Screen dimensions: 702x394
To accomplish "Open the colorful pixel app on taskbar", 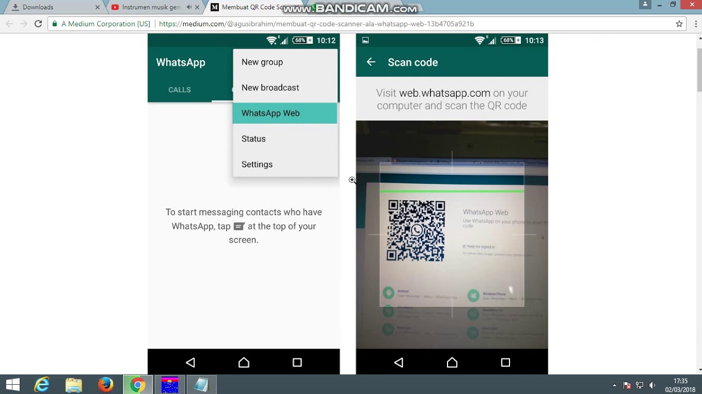I will coord(169,385).
